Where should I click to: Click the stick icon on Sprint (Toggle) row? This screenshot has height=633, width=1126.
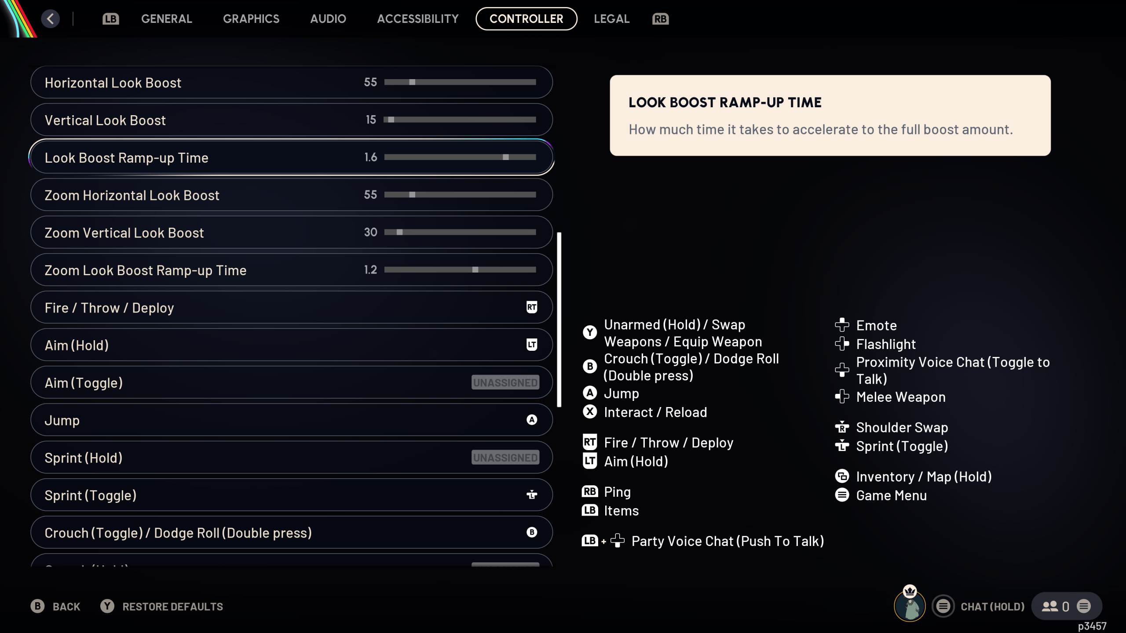tap(531, 495)
